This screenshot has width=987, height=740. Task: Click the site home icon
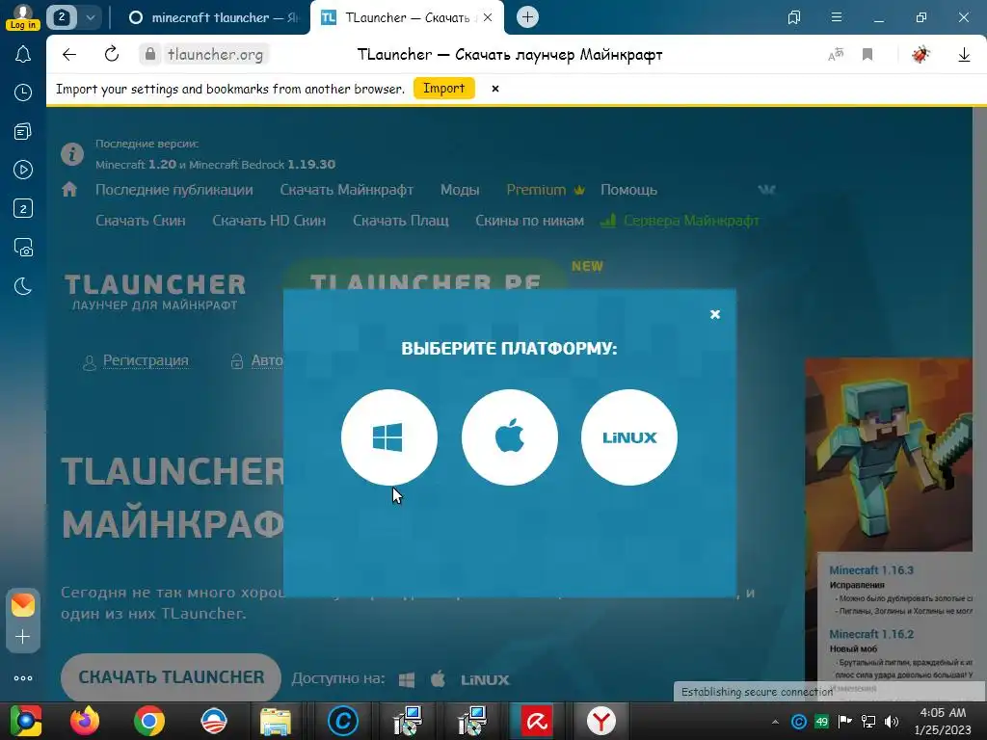pyautogui.click(x=69, y=190)
